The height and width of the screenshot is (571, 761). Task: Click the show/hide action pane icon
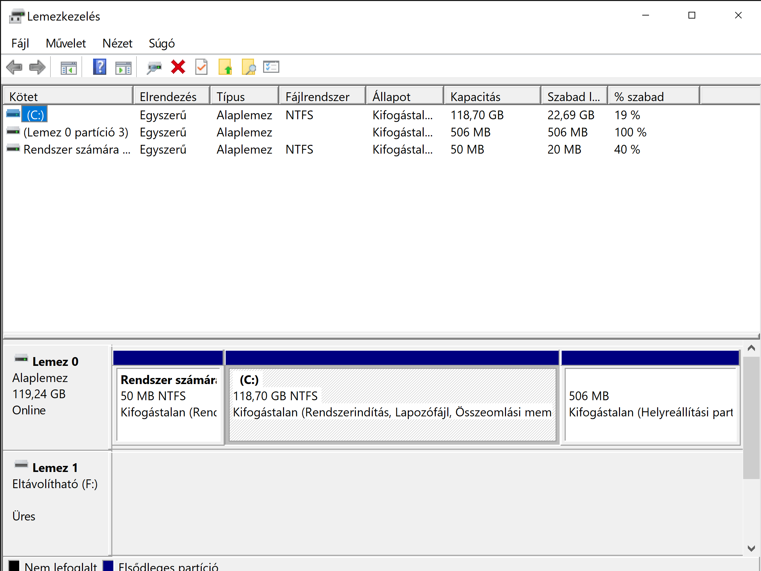(123, 68)
